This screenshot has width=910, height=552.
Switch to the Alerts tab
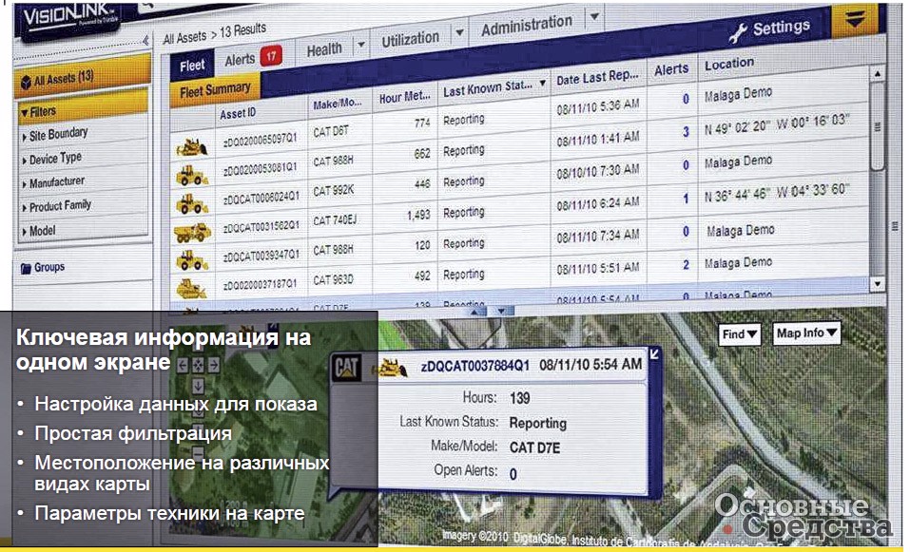point(240,59)
